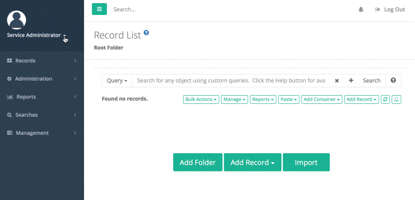Open the Reports dropdown in the toolbar

click(263, 99)
